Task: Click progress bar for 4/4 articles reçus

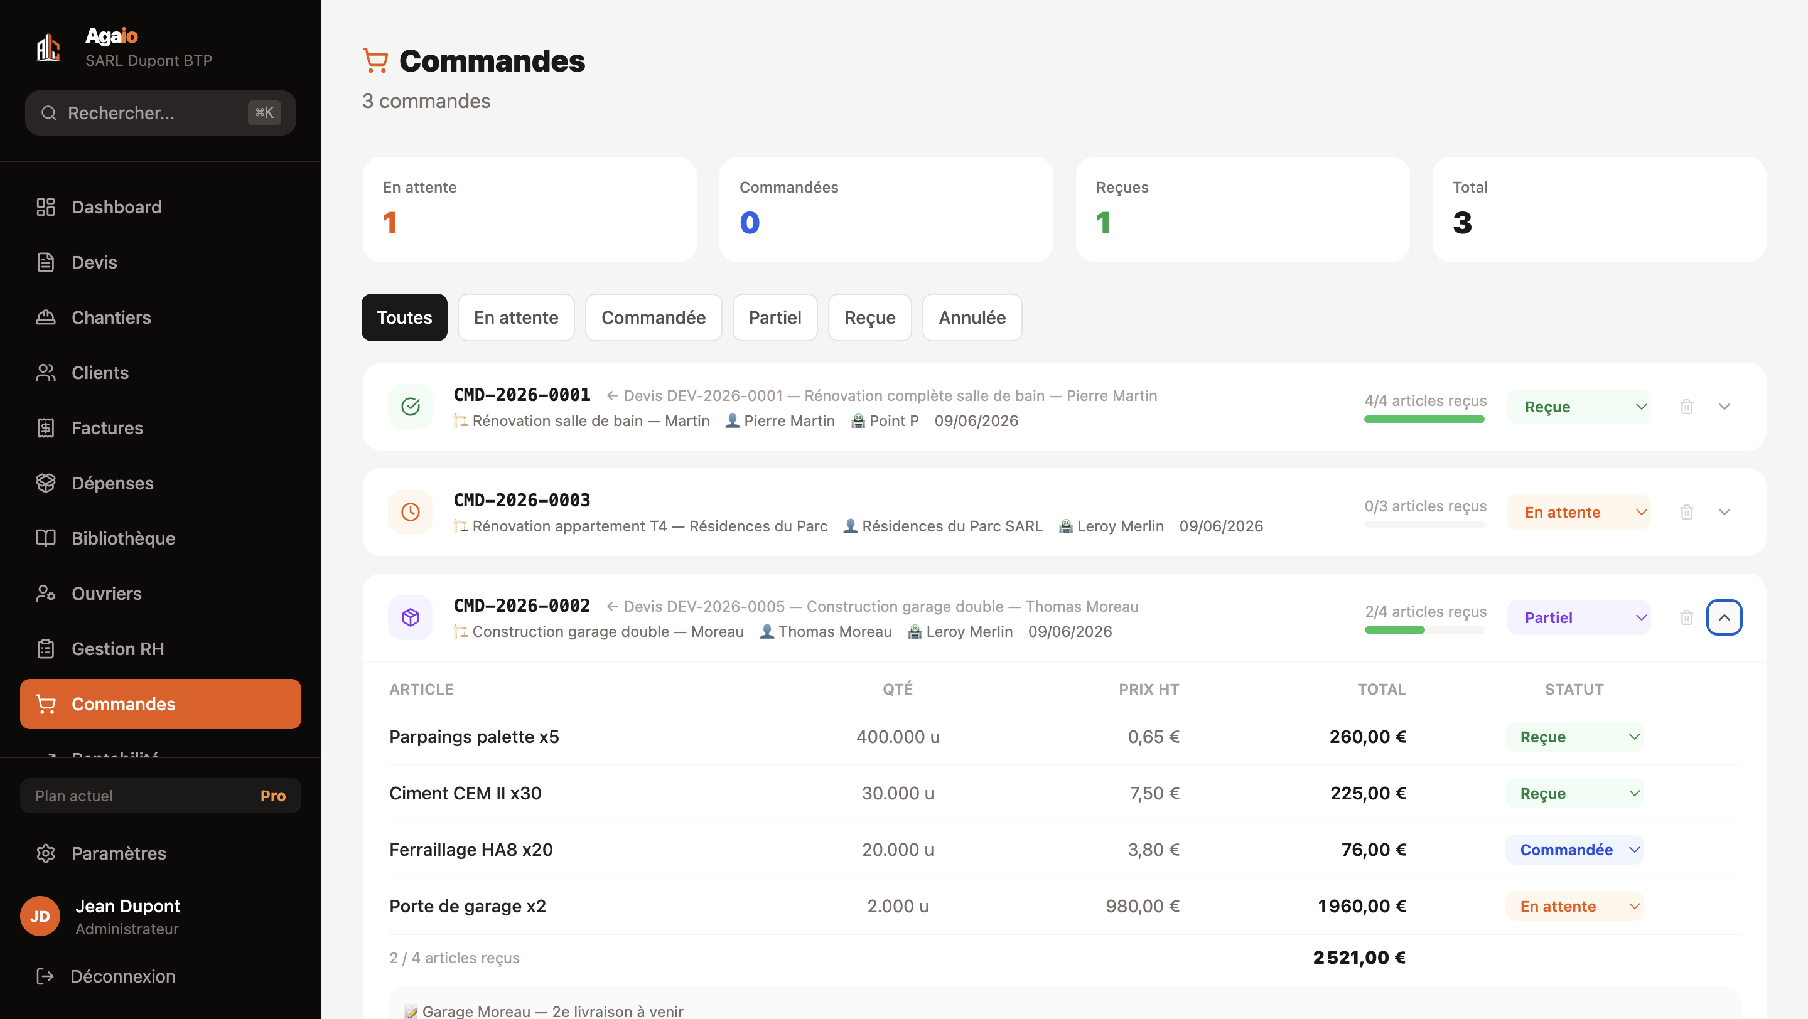Action: point(1425,419)
